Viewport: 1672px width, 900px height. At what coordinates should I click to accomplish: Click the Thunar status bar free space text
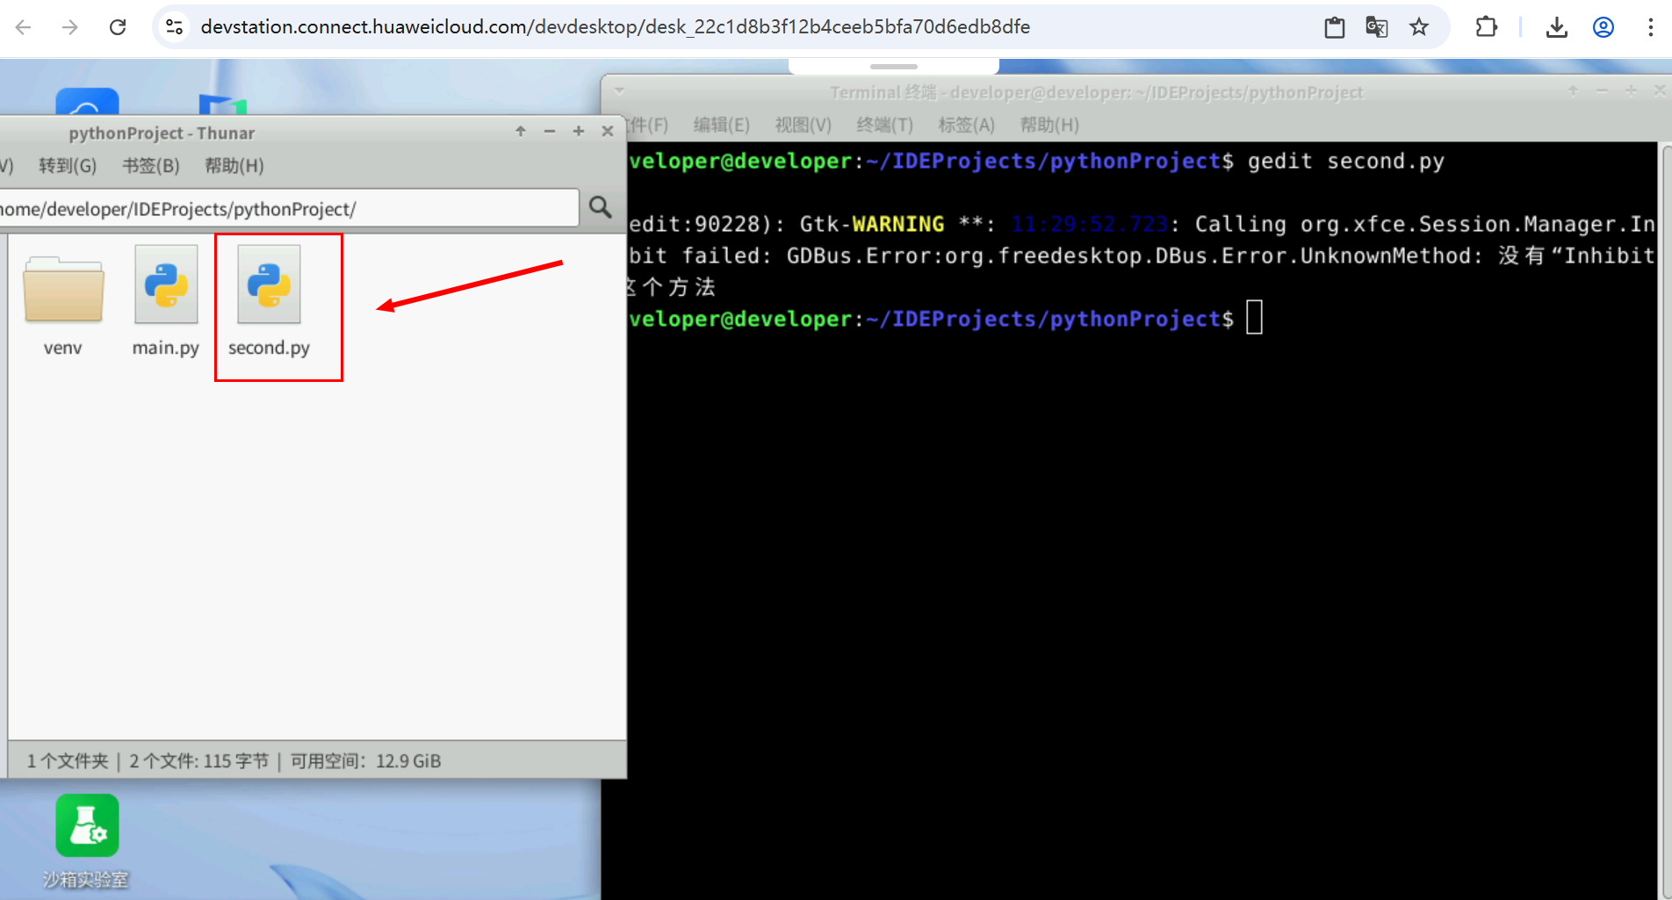(x=366, y=761)
